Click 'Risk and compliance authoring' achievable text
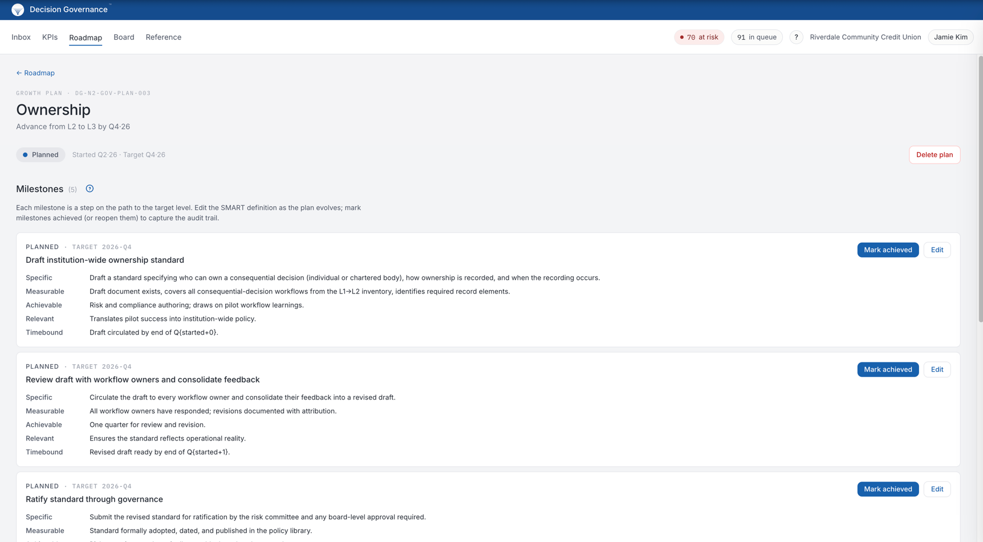Image resolution: width=983 pixels, height=542 pixels. tap(197, 305)
